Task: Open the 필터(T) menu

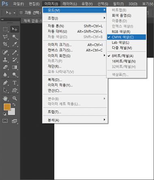Action: (118, 4)
